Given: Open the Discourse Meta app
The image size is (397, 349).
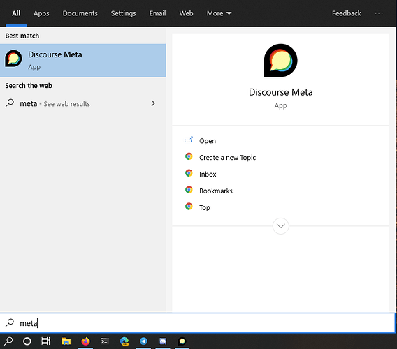Looking at the screenshot, I should (x=208, y=141).
